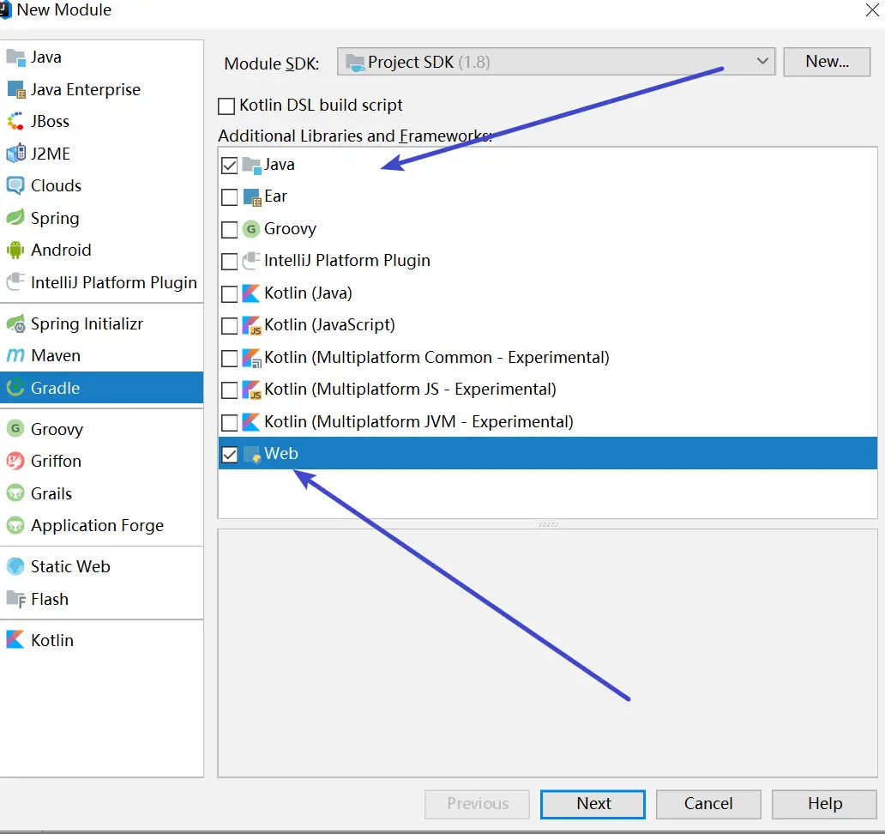Enable Kotlin DSL build script checkbox

pos(226,106)
